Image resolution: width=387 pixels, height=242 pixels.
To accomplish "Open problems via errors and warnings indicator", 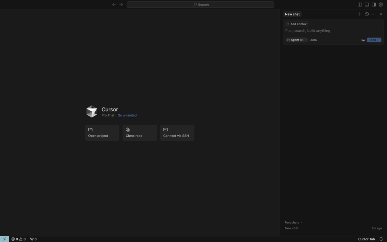I will pyautogui.click(x=18, y=239).
